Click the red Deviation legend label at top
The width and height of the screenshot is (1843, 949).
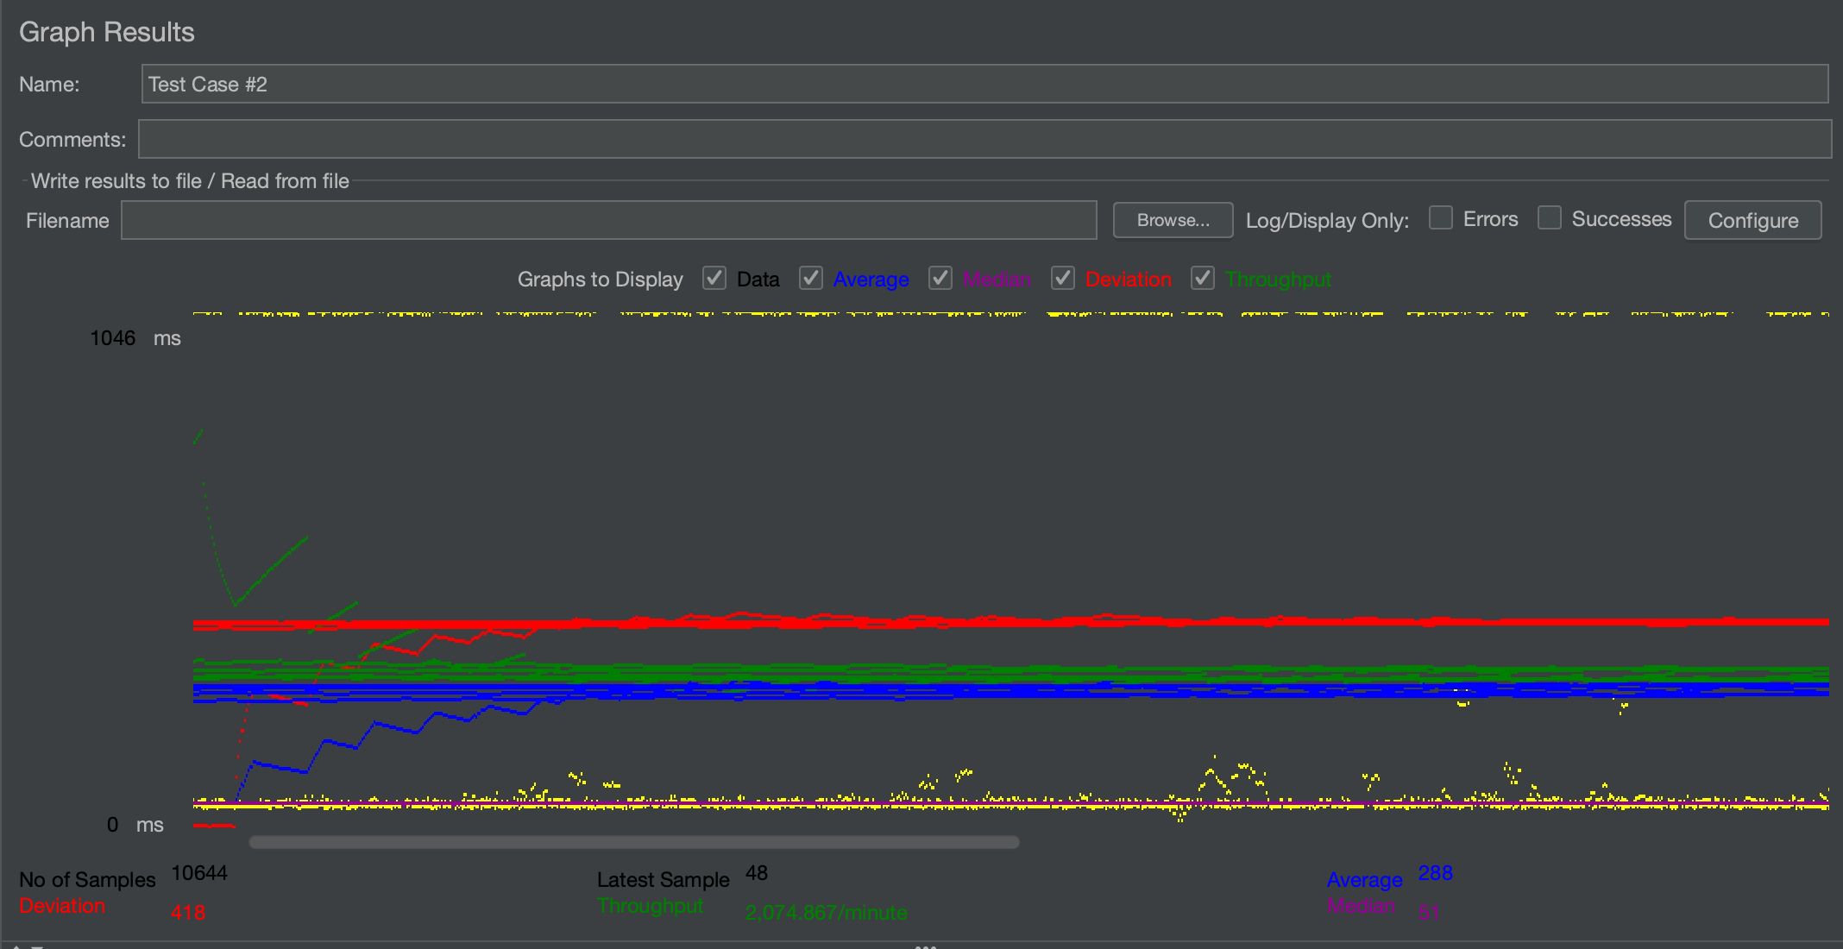(x=1129, y=280)
